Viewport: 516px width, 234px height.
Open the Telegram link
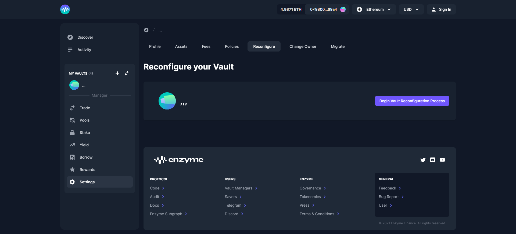pyautogui.click(x=233, y=205)
